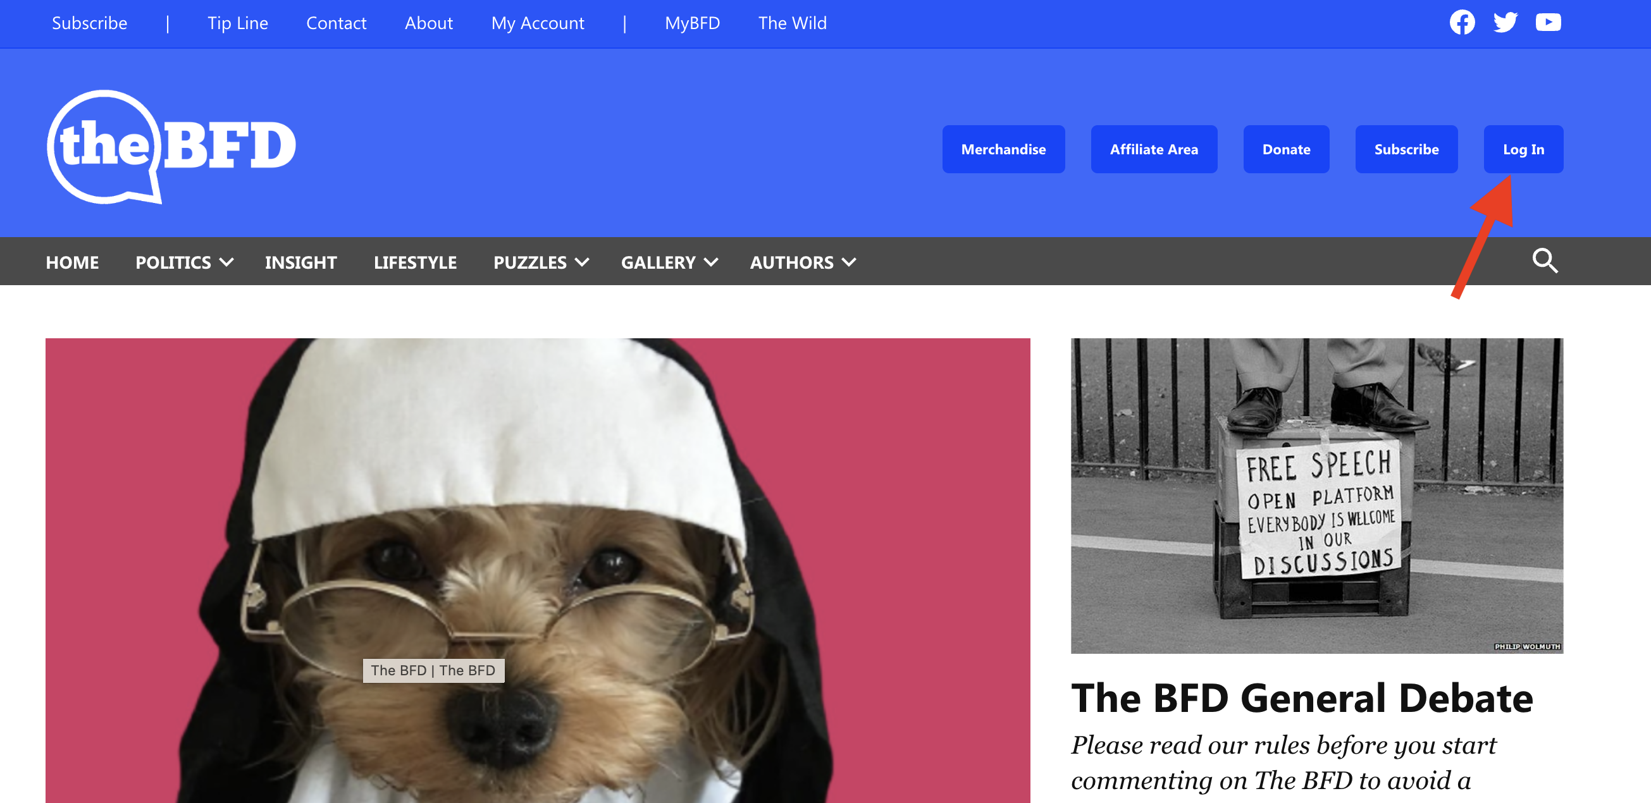Open the Merchandise button

click(1003, 149)
